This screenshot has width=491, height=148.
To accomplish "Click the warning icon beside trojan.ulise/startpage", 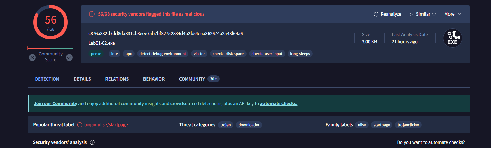I will 80,125.
